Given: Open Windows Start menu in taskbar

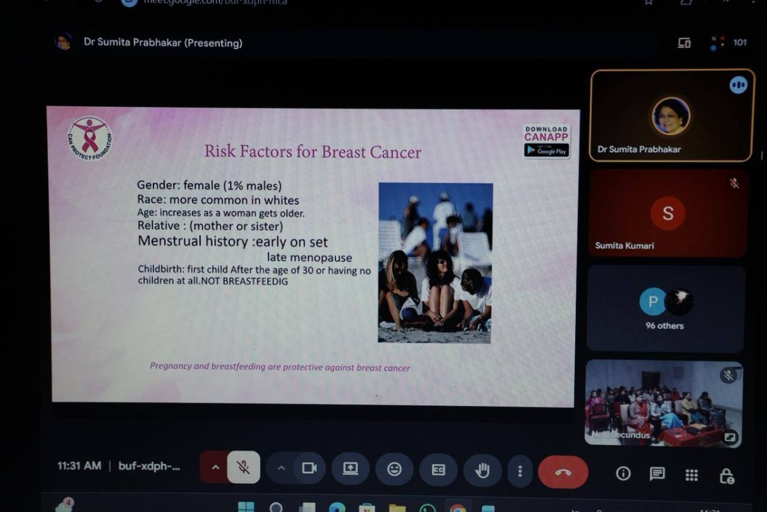Looking at the screenshot, I should (245, 508).
